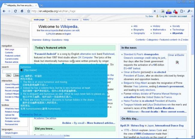
Task: Open the Archive link
Action: [x=67, y=123]
